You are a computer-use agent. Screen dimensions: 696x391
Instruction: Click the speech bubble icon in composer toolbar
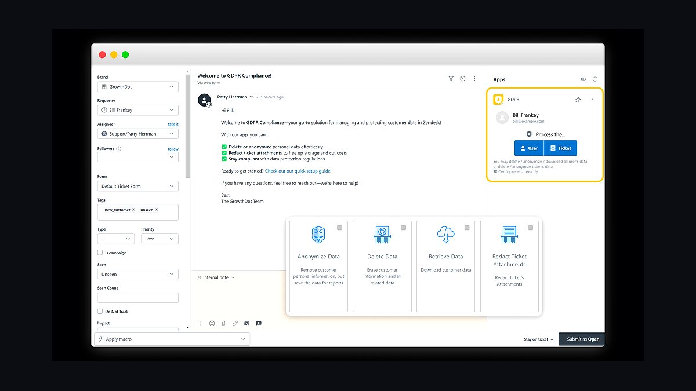click(259, 323)
